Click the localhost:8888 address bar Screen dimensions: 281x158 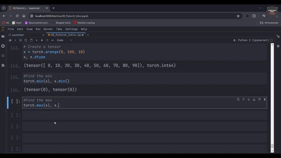135,16
